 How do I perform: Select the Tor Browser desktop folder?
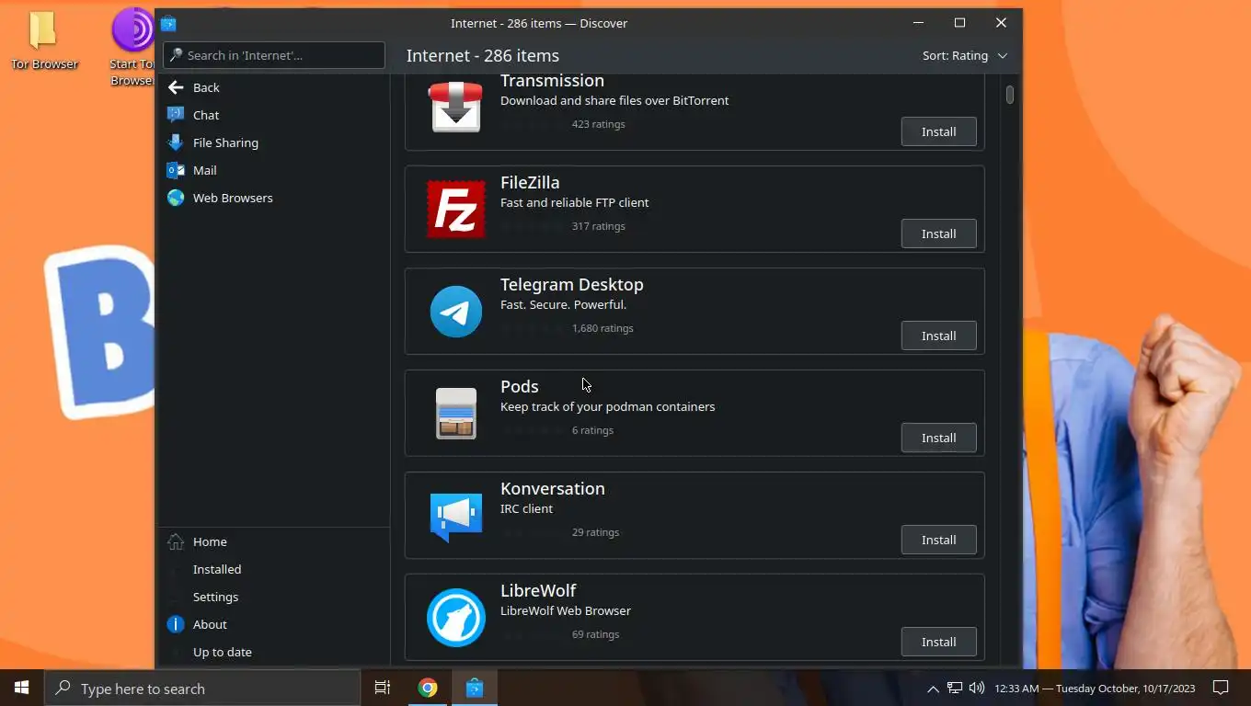44,40
